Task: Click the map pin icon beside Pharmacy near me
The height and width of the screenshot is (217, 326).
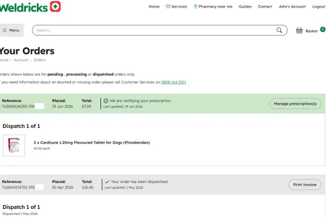Action: tap(195, 7)
